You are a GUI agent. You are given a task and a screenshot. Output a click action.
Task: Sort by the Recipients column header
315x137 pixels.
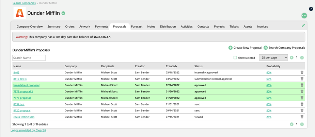click(x=108, y=66)
